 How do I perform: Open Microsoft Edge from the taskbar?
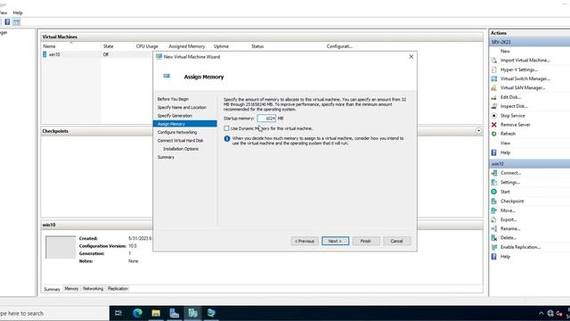coord(137,313)
